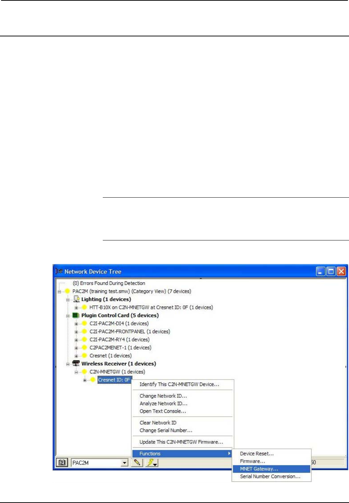The width and height of the screenshot is (349, 503).
Task: Collapse the Lighting category node
Action: click(x=68, y=300)
